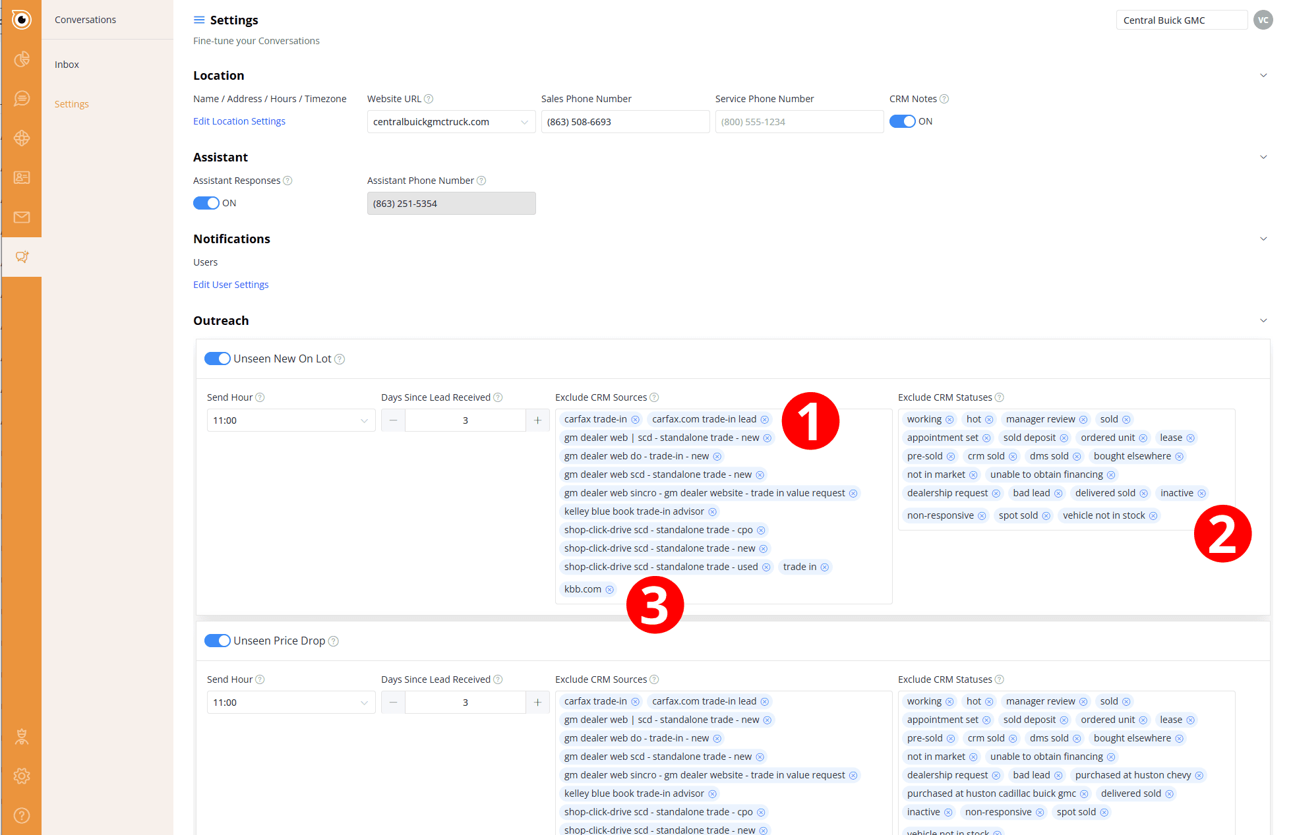Select Settings in the side menu
The width and height of the screenshot is (1293, 835).
point(71,104)
